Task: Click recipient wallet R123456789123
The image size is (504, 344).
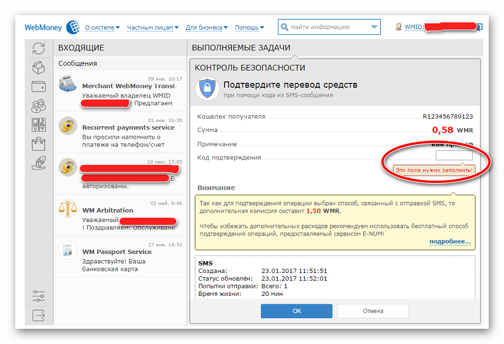Action: tap(448, 116)
